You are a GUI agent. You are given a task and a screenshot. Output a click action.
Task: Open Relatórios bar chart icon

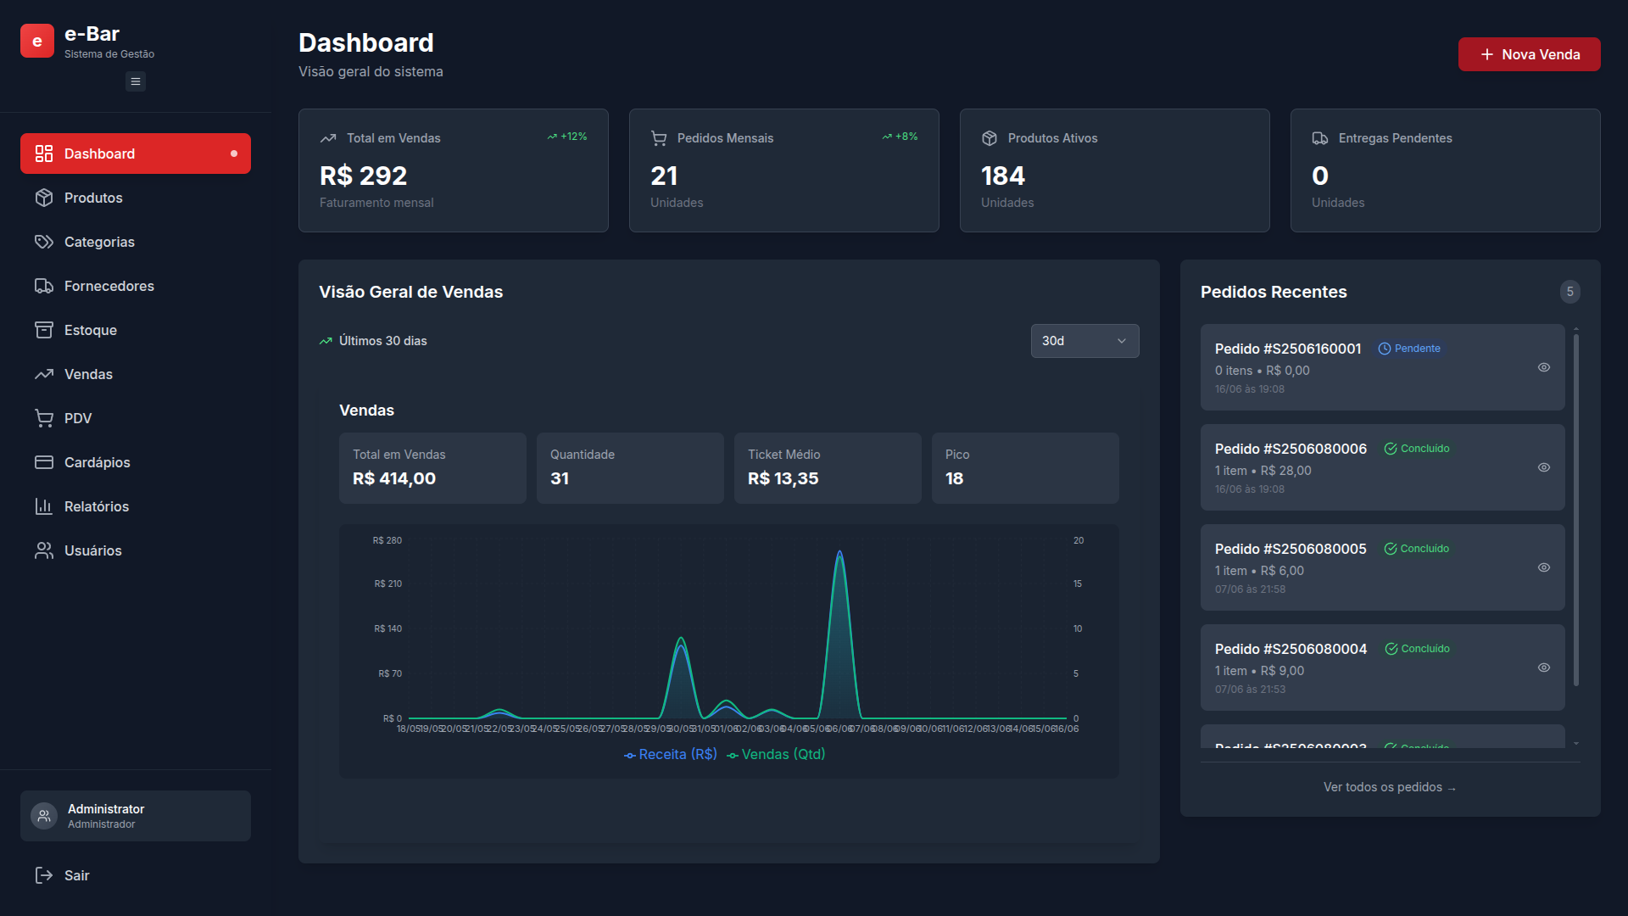[45, 506]
